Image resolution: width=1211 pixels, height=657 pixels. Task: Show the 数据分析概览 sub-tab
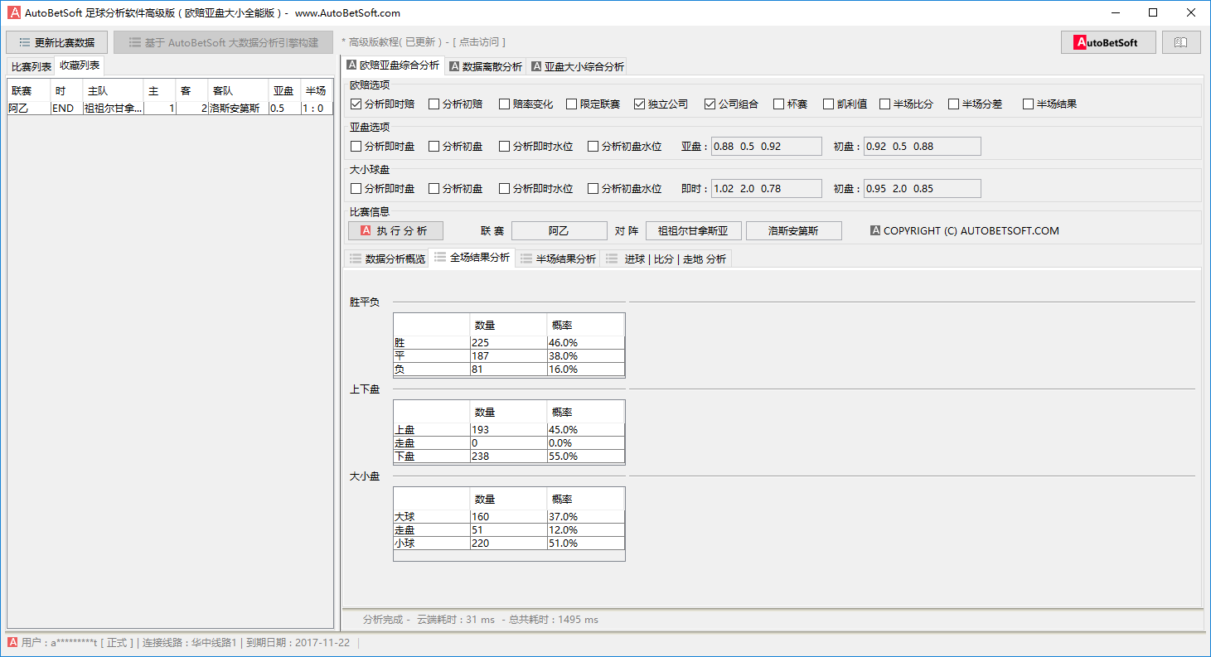387,258
